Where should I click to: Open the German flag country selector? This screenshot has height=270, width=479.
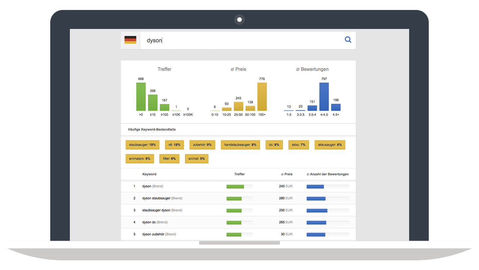pyautogui.click(x=130, y=40)
